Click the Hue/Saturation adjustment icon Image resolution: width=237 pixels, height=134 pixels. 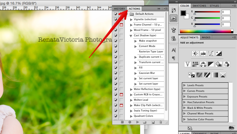pos(195,64)
